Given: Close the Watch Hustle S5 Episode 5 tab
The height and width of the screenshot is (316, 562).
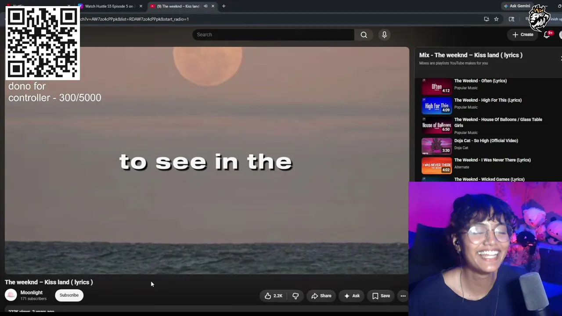Looking at the screenshot, I should pos(140,6).
